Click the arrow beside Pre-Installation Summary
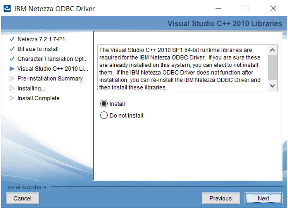 point(12,78)
